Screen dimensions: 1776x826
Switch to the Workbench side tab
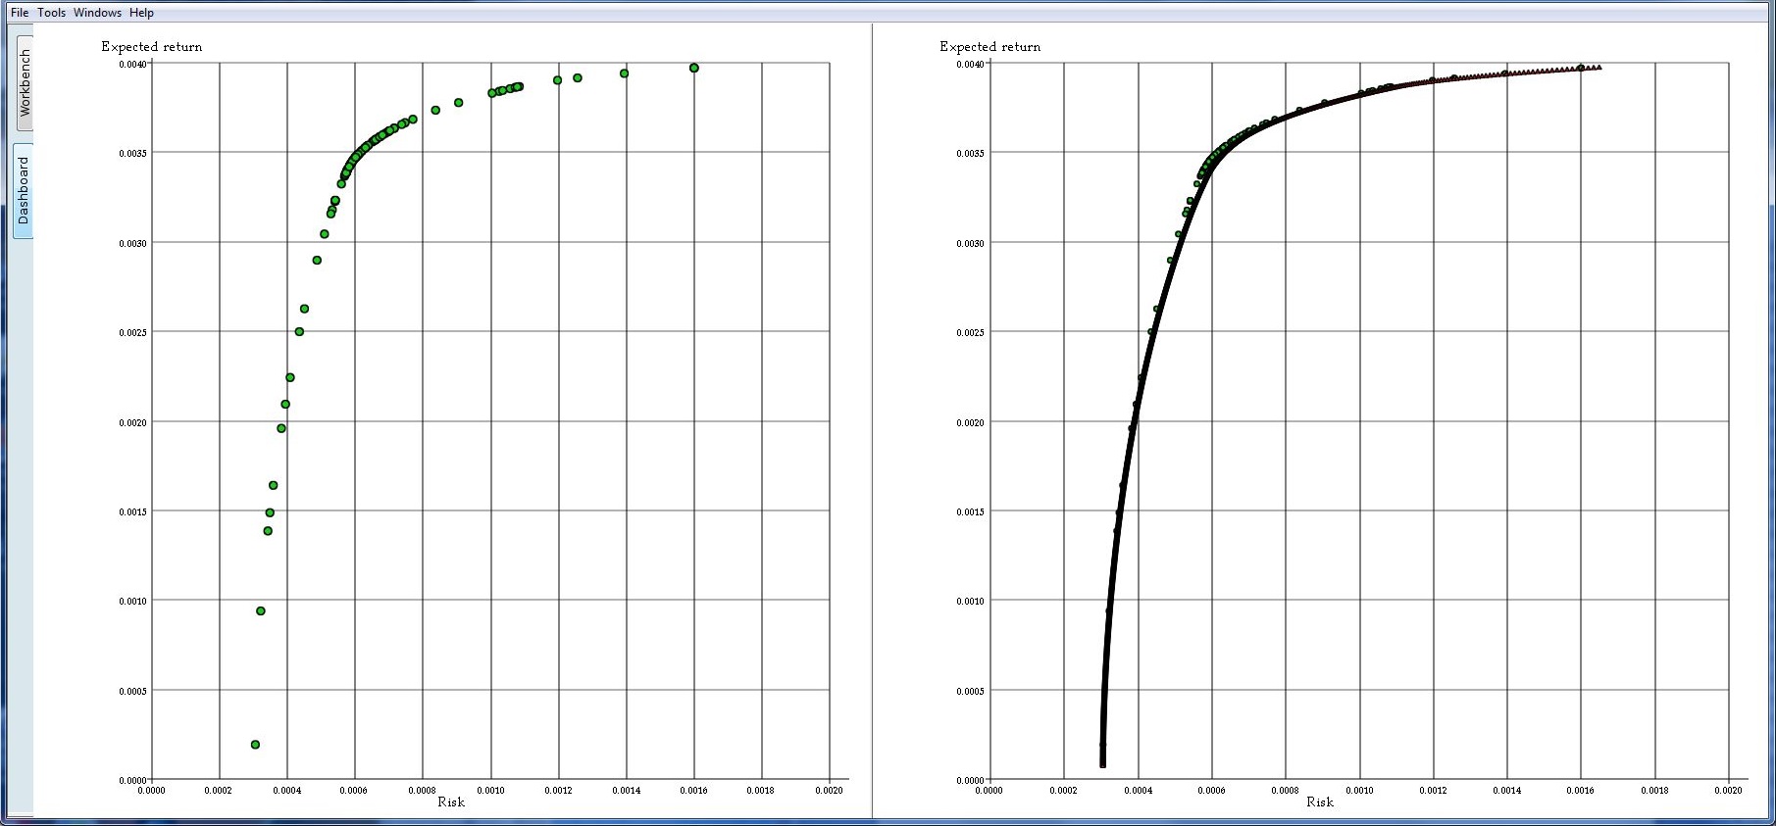click(x=25, y=83)
